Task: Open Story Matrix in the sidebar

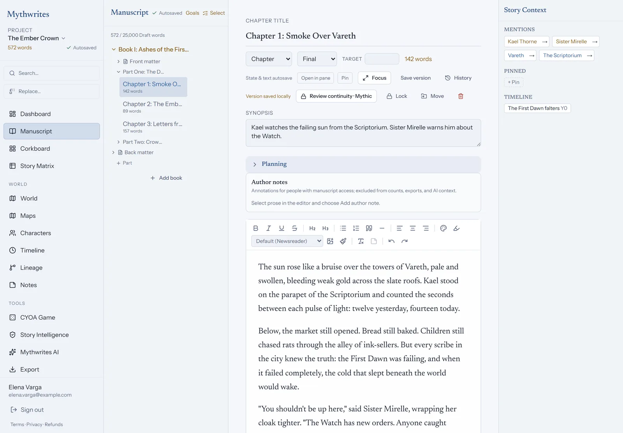Action: tap(52, 166)
